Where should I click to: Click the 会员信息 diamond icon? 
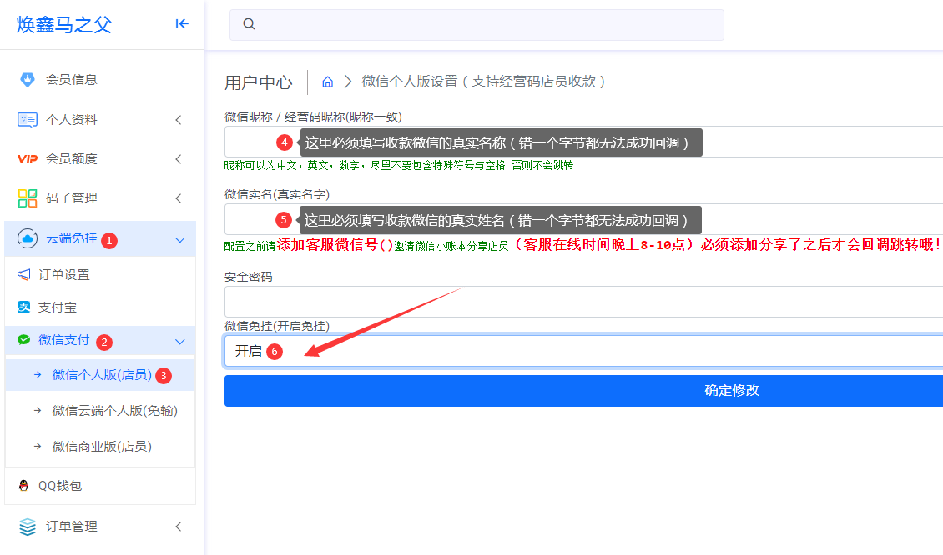[x=27, y=79]
